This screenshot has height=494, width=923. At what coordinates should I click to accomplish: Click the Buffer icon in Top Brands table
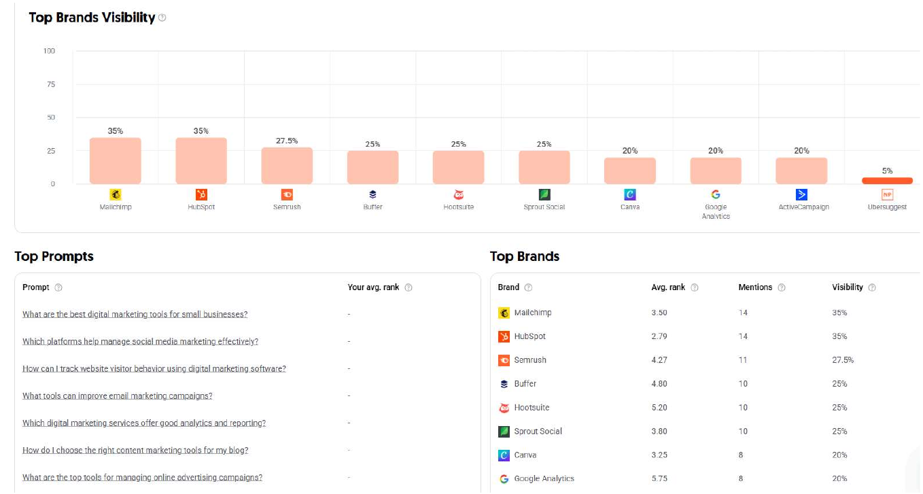pos(504,384)
